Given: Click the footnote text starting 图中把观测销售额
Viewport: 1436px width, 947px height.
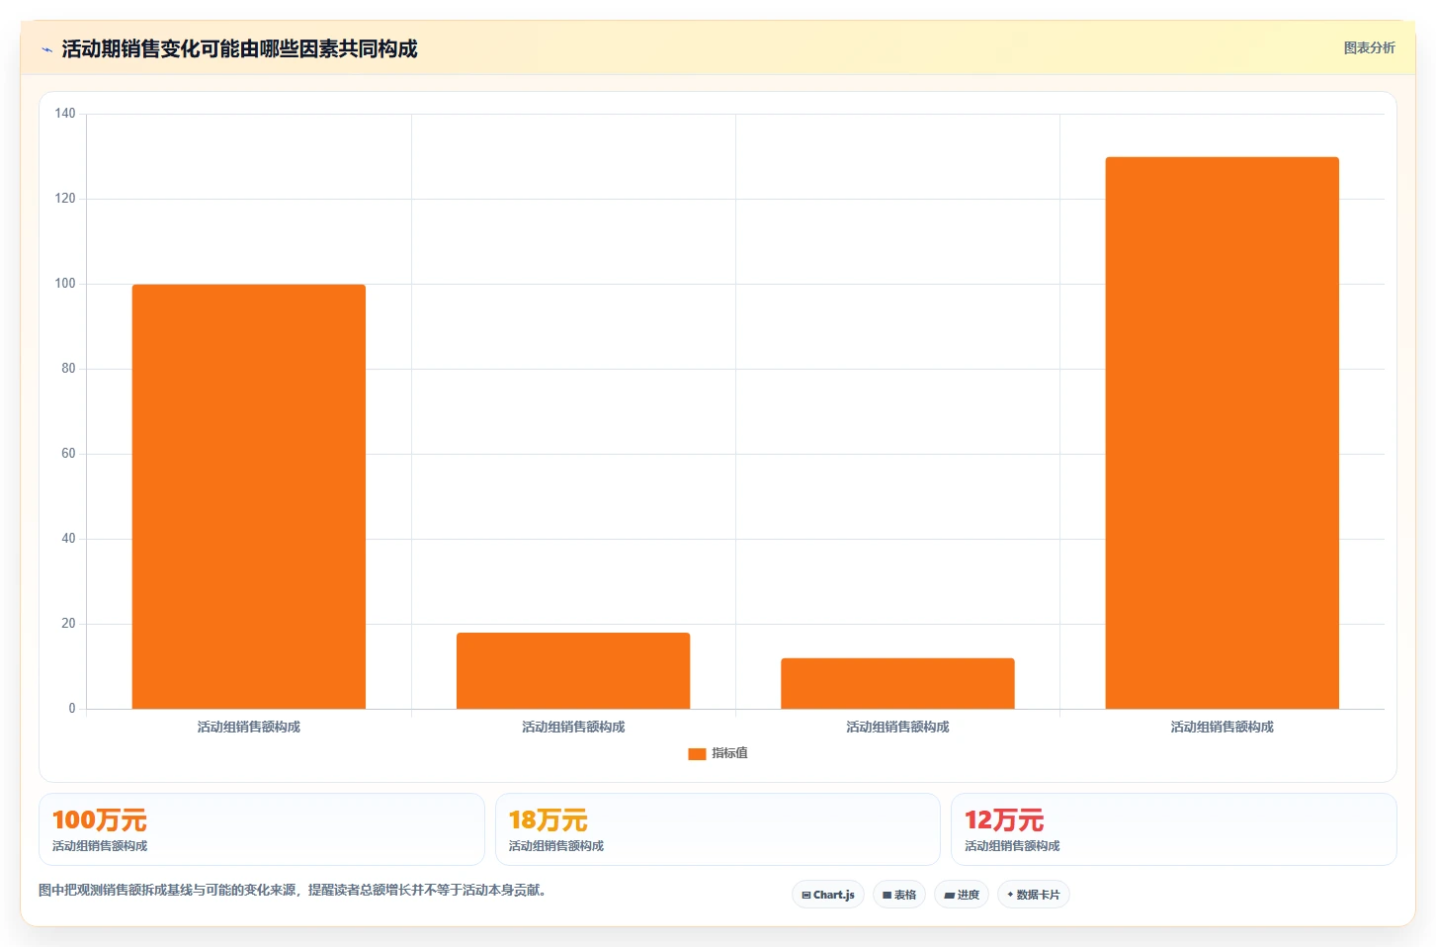Looking at the screenshot, I should [x=293, y=890].
